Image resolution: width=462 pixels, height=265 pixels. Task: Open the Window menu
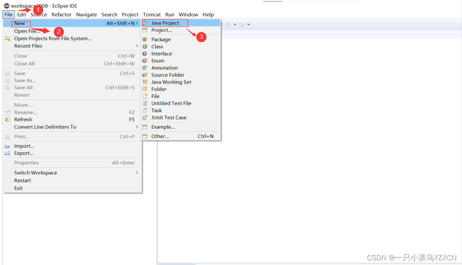click(x=188, y=14)
